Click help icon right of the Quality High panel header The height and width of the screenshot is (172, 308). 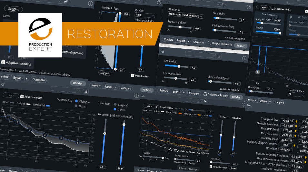pos(159,2)
